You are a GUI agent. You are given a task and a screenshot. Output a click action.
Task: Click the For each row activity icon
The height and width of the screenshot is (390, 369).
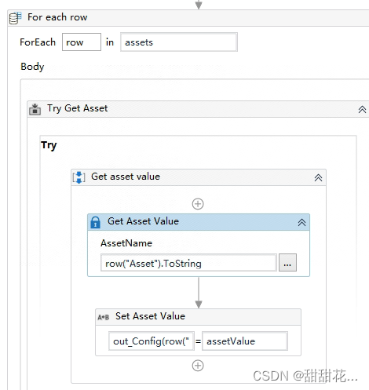point(15,18)
